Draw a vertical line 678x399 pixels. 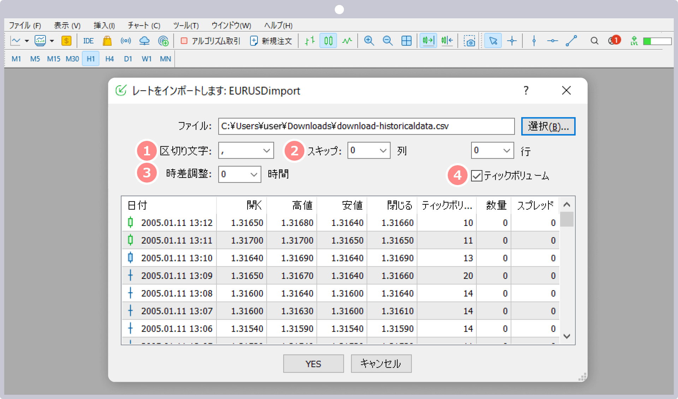point(534,41)
